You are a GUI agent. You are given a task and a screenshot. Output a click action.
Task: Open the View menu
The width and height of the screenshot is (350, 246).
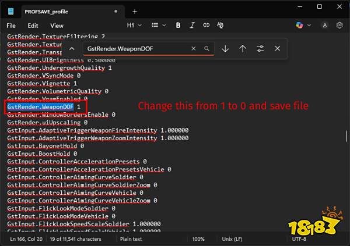click(57, 26)
